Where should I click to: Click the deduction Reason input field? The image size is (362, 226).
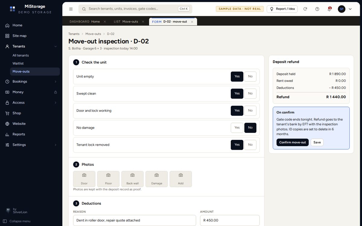(135, 220)
